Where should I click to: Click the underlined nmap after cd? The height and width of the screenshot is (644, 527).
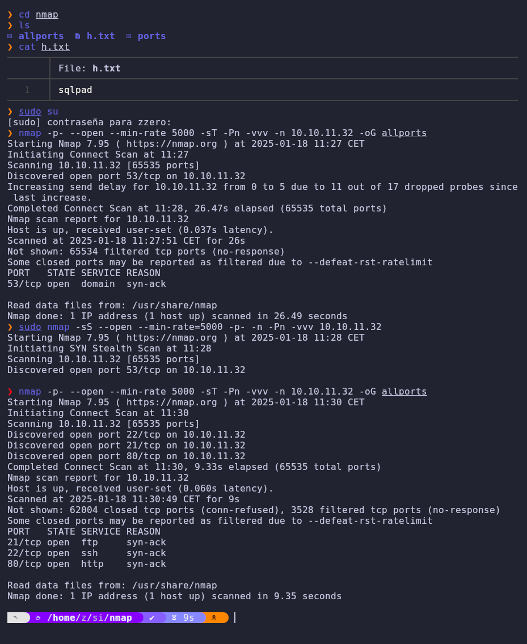pos(47,14)
